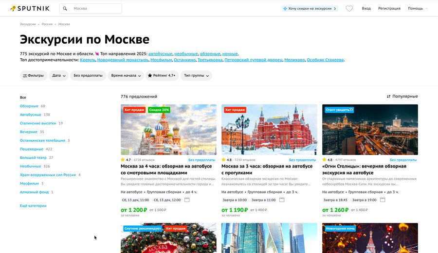
Task: Select the Пешеходные category
Action: coord(32,149)
